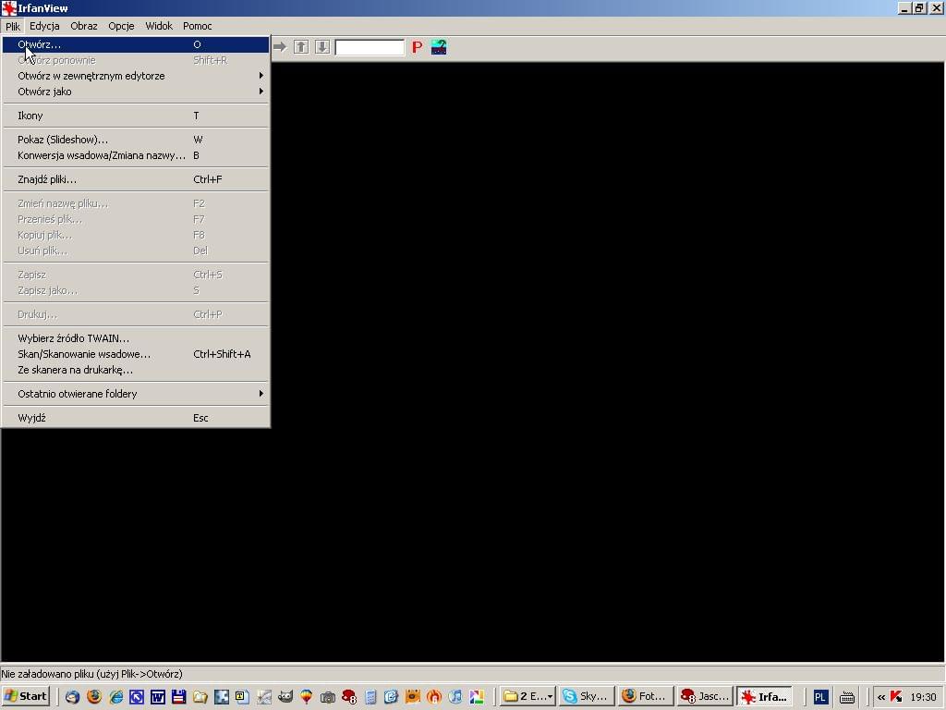
Task: Select Skan/Skanowanie wsadowe... entry
Action: click(136, 354)
